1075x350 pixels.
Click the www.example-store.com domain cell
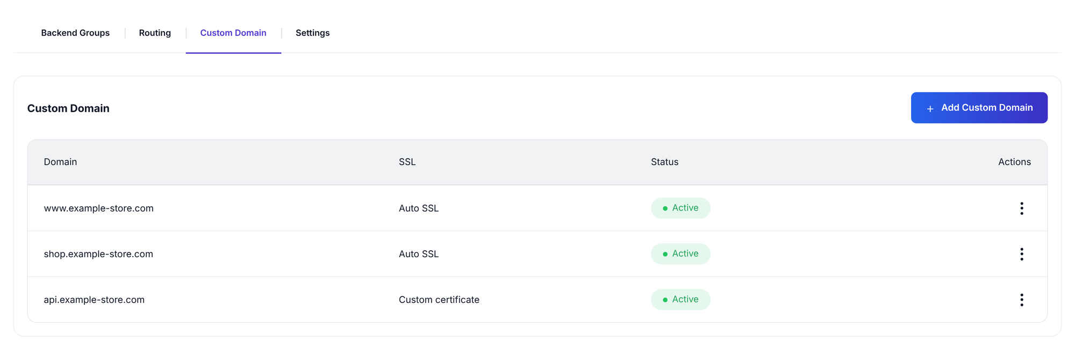tap(99, 208)
